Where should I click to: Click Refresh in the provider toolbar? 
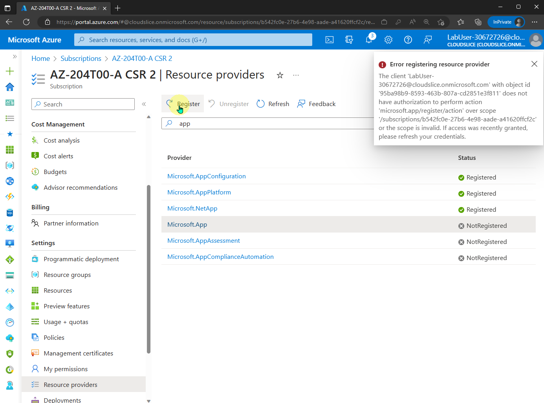pyautogui.click(x=273, y=104)
